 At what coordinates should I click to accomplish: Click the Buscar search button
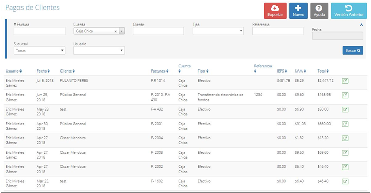[x=353, y=51]
